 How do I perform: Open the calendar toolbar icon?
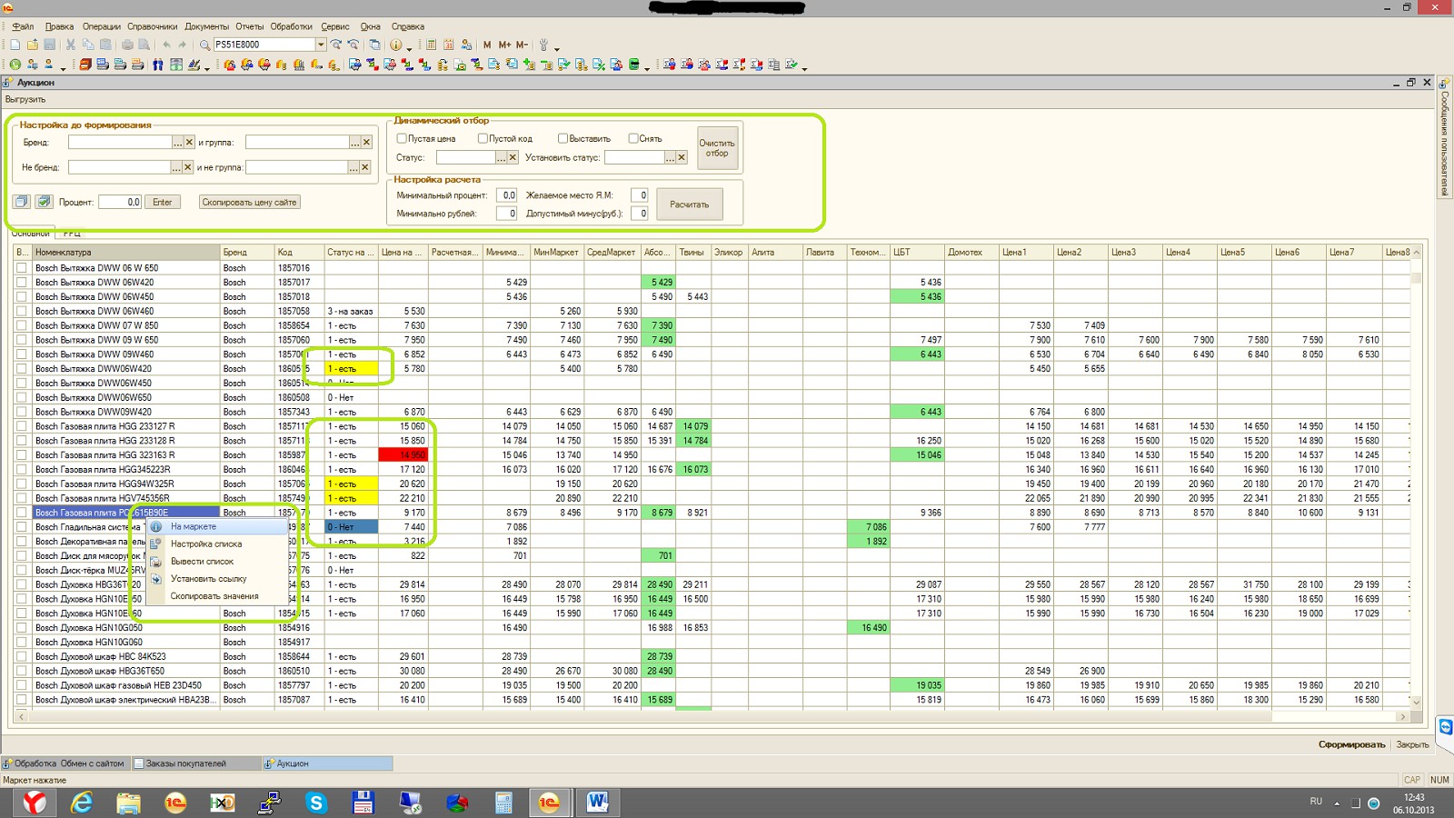click(448, 45)
